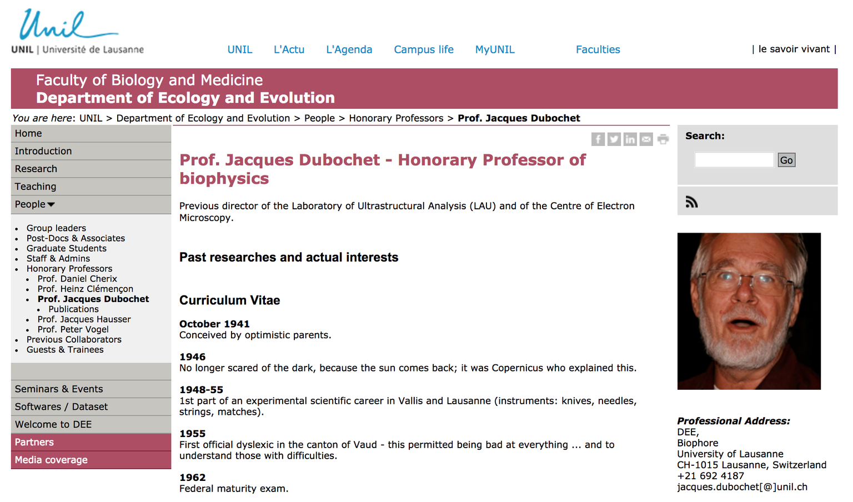Expand the People menu arrow

point(51,204)
